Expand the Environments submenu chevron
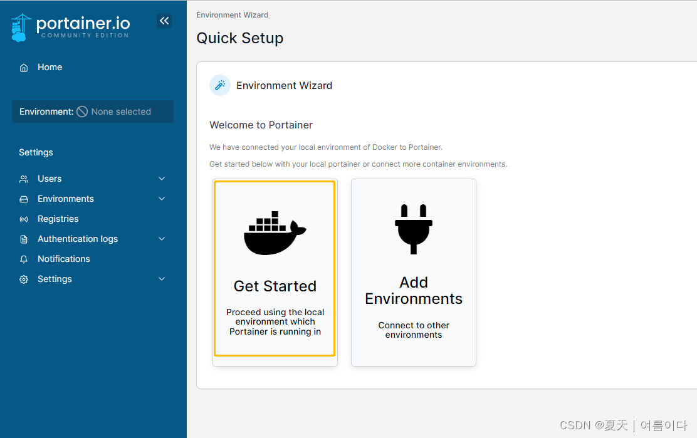The width and height of the screenshot is (697, 438). coord(162,199)
